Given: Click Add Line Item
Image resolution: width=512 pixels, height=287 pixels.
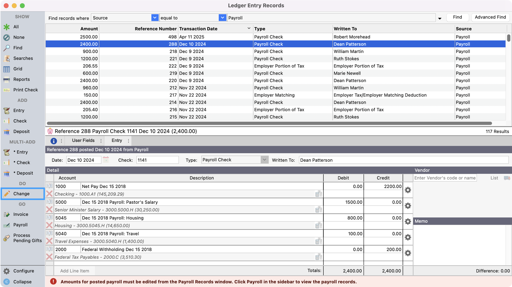Looking at the screenshot, I should click(x=74, y=270).
